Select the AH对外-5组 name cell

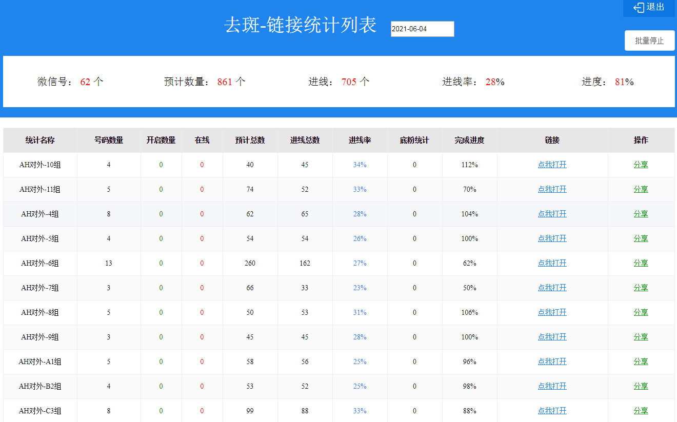(40, 238)
